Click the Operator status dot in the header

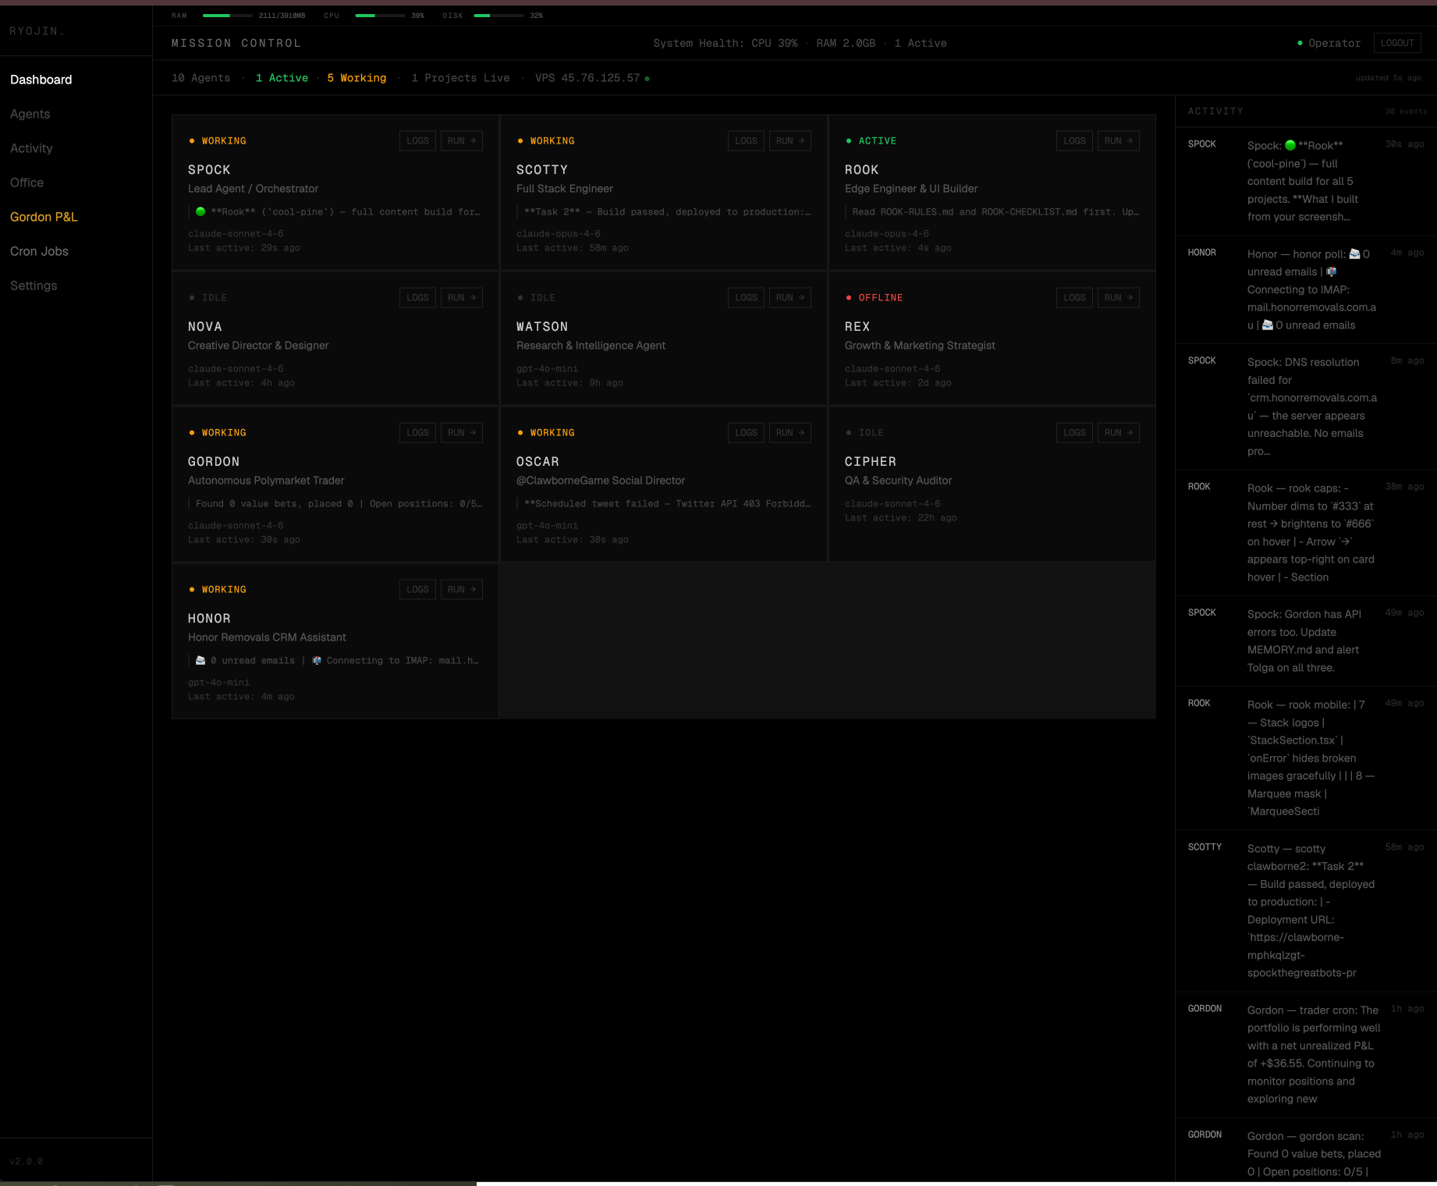(1300, 43)
